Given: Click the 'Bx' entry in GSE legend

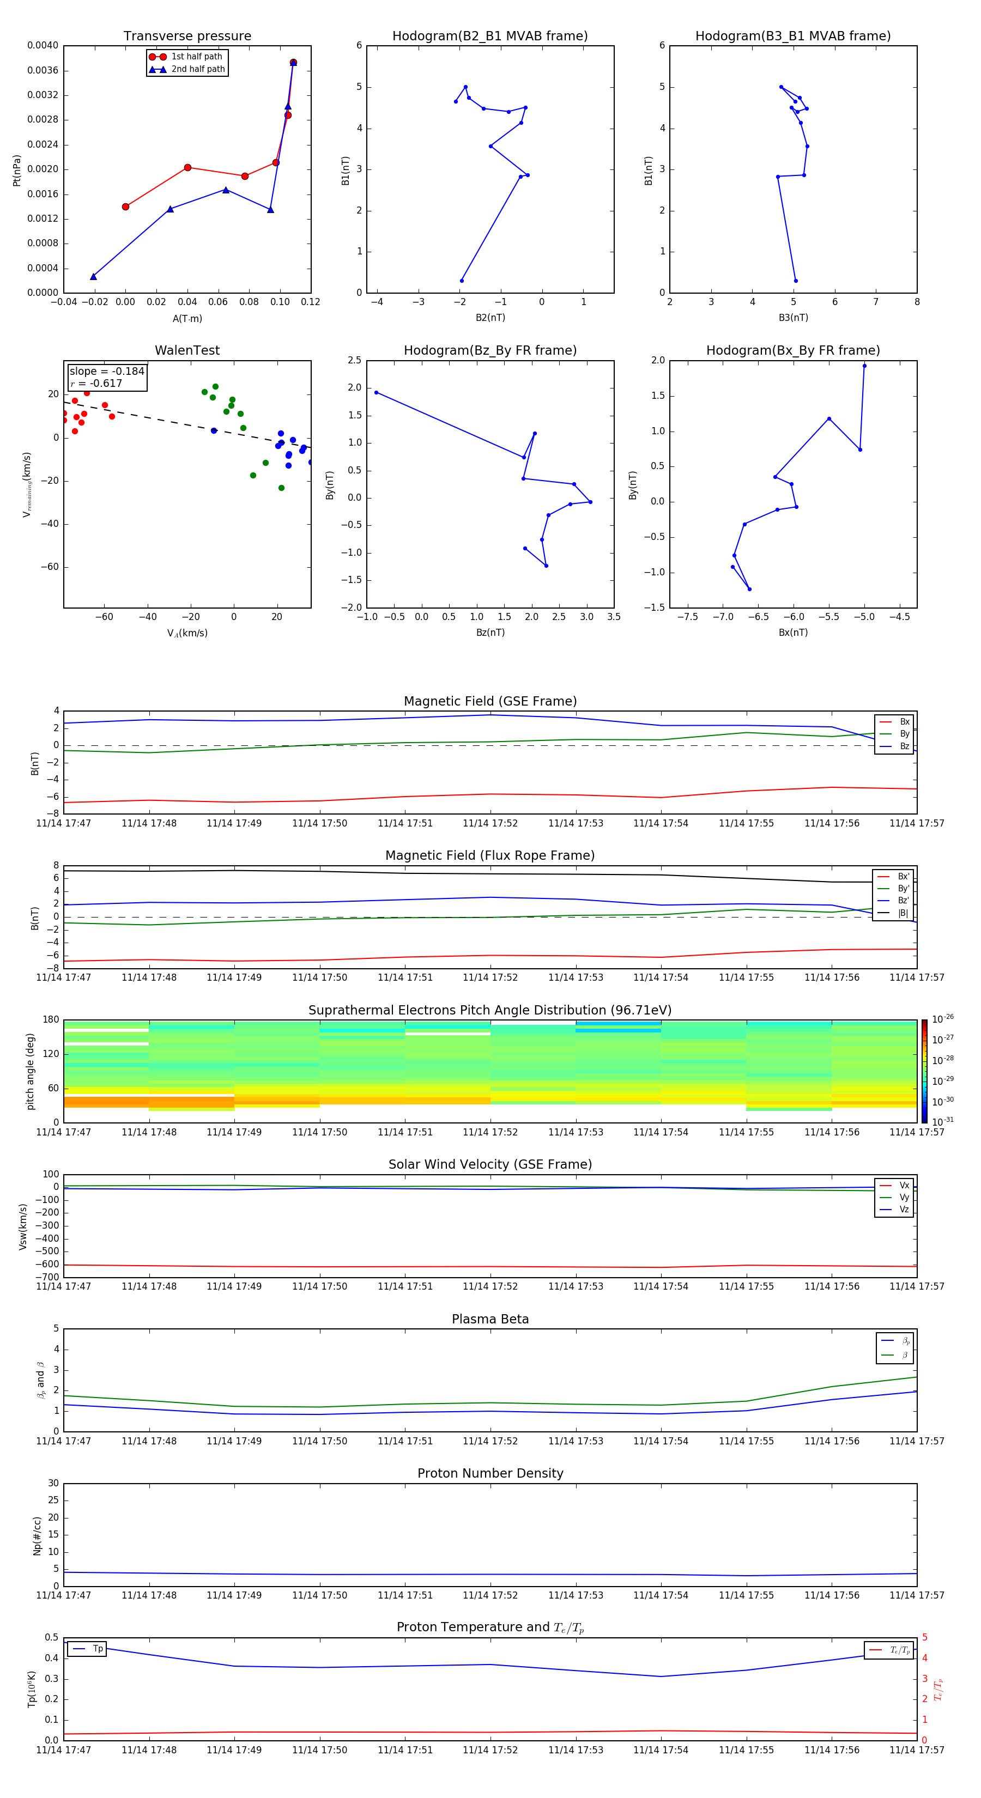Looking at the screenshot, I should (894, 722).
